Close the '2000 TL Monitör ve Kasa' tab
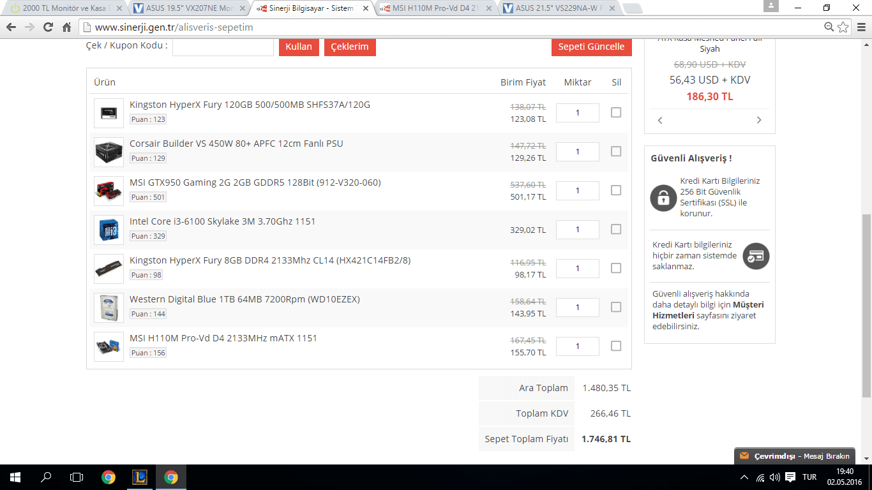 point(119,9)
